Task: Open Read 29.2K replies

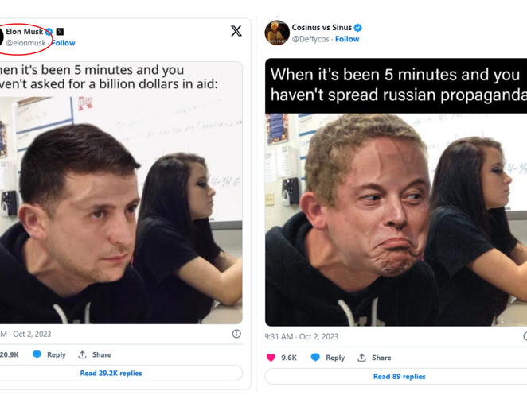Action: coord(111,373)
